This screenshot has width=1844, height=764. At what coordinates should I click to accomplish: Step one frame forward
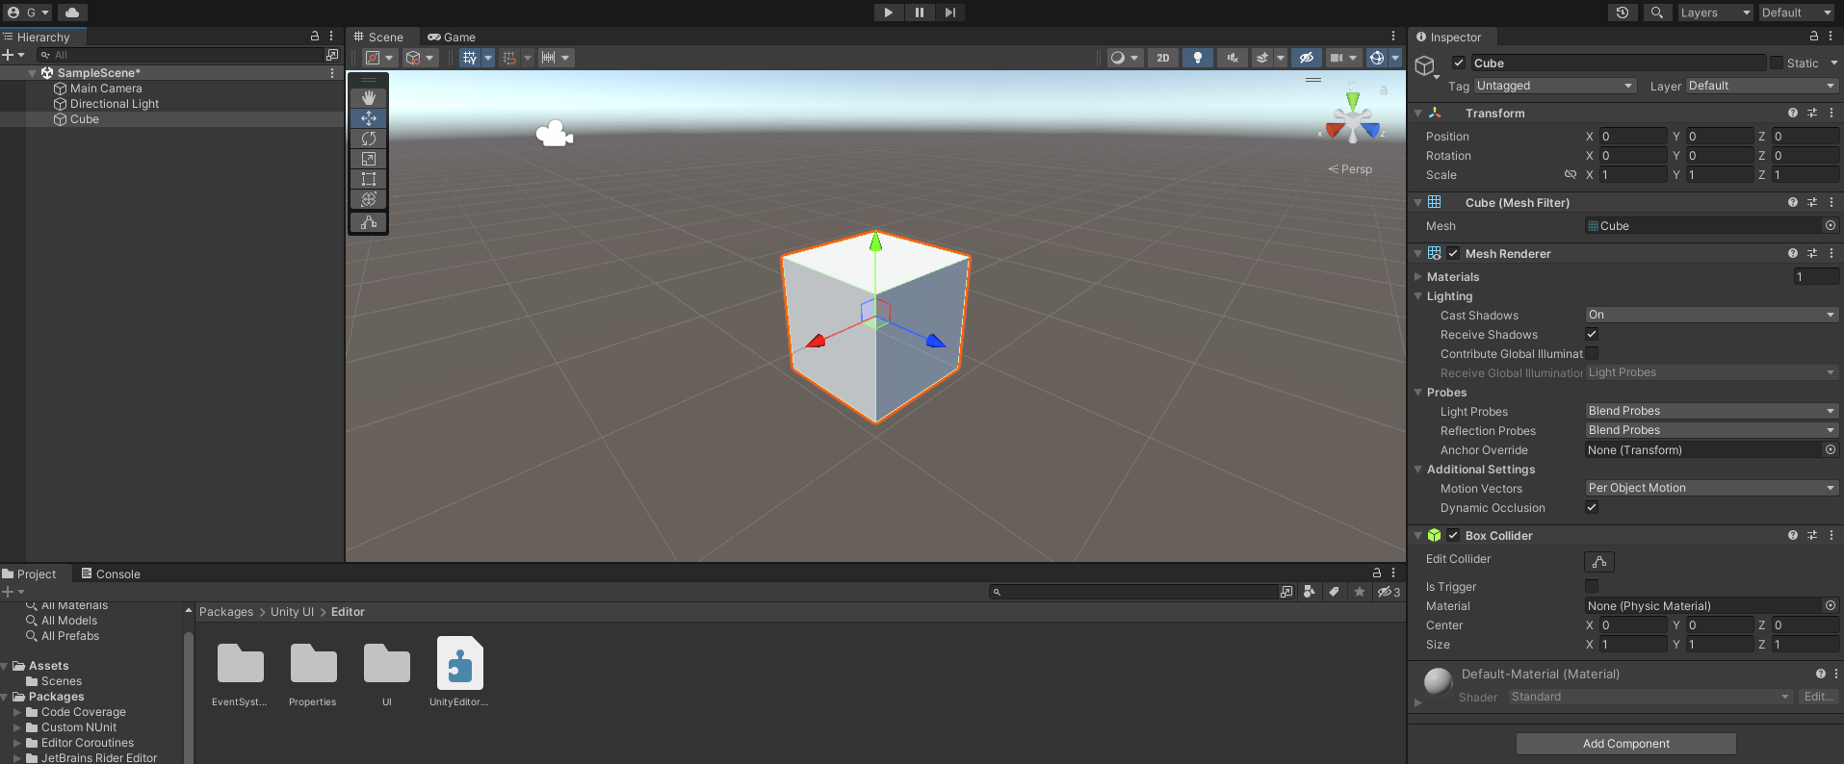[949, 13]
